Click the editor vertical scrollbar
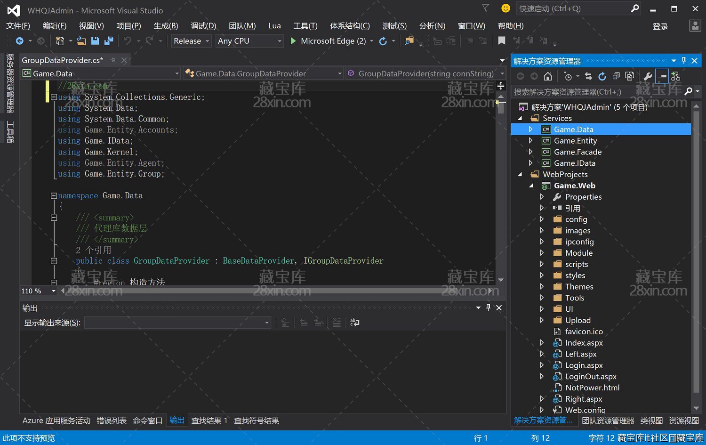The height and width of the screenshot is (445, 706). point(501,187)
